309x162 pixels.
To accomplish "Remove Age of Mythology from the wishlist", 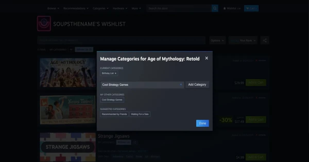I will pyautogui.click(x=261, y=60).
